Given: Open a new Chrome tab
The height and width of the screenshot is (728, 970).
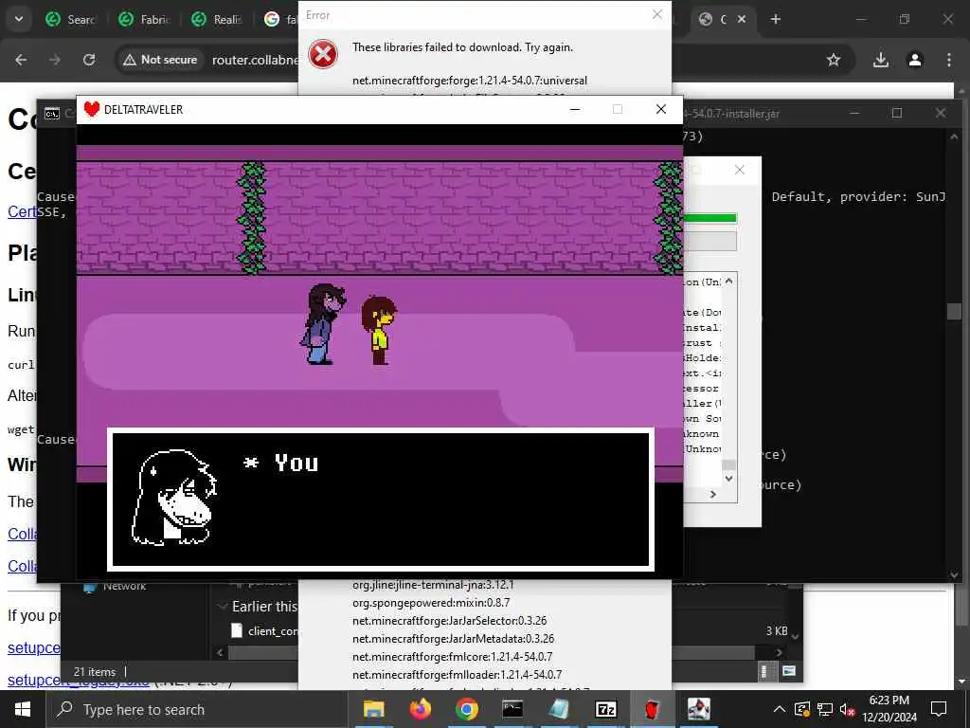Looking at the screenshot, I should (x=776, y=19).
